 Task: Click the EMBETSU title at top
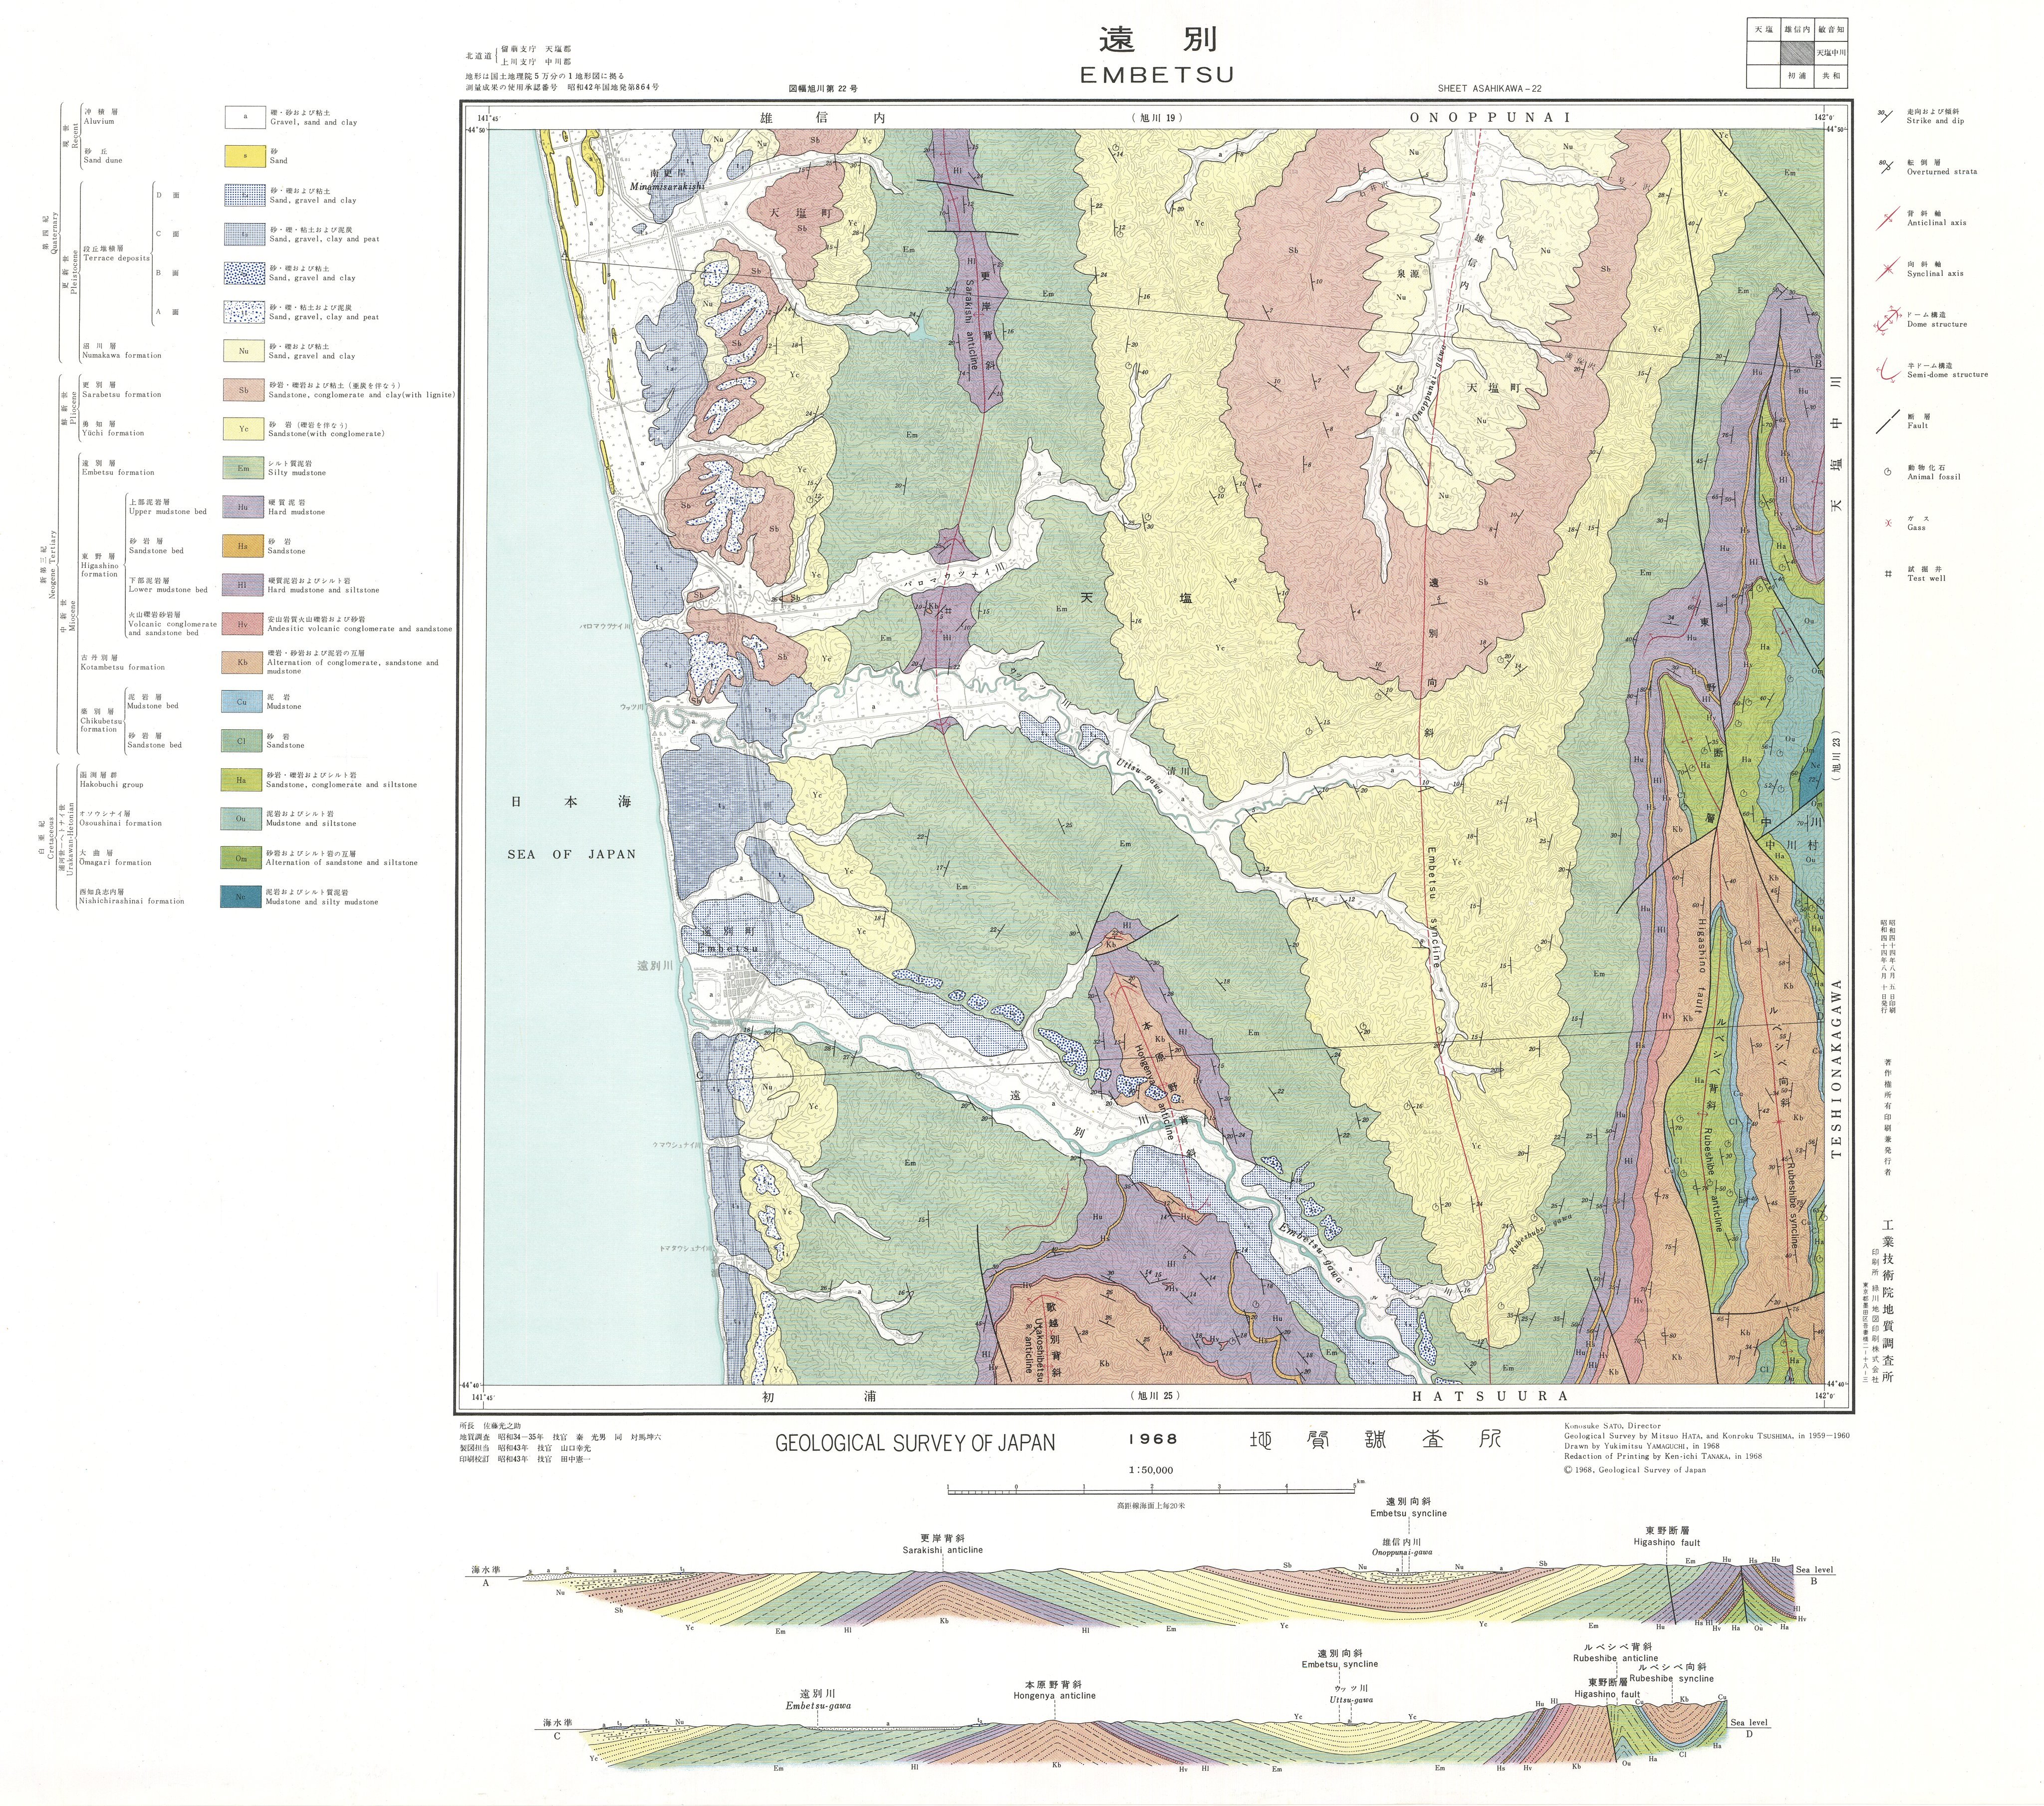pyautogui.click(x=1157, y=75)
